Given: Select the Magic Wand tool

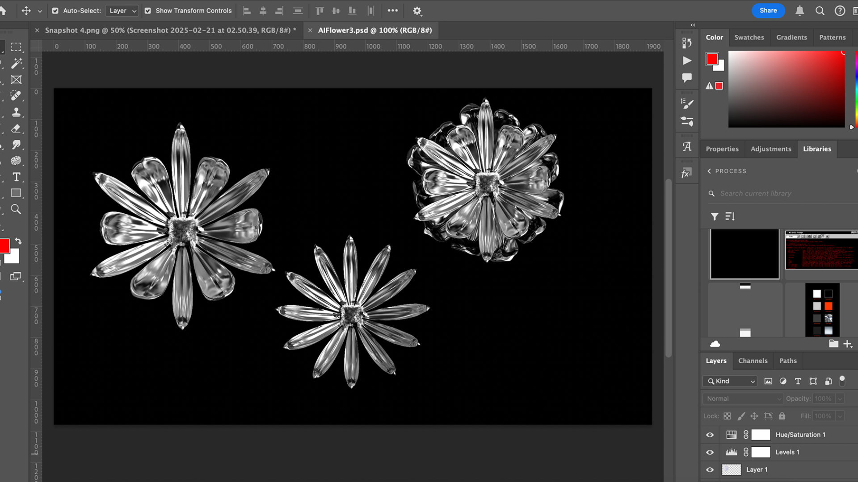Looking at the screenshot, I should (17, 63).
